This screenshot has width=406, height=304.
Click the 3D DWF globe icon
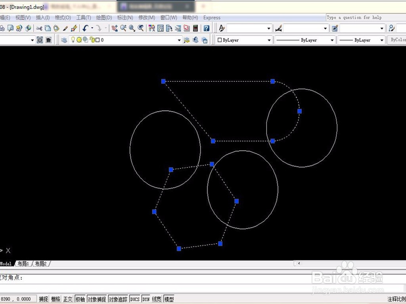tap(28, 28)
